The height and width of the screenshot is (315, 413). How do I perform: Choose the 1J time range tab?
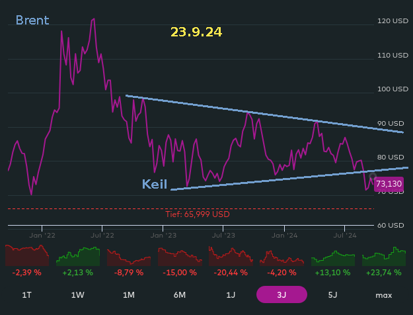[231, 294]
